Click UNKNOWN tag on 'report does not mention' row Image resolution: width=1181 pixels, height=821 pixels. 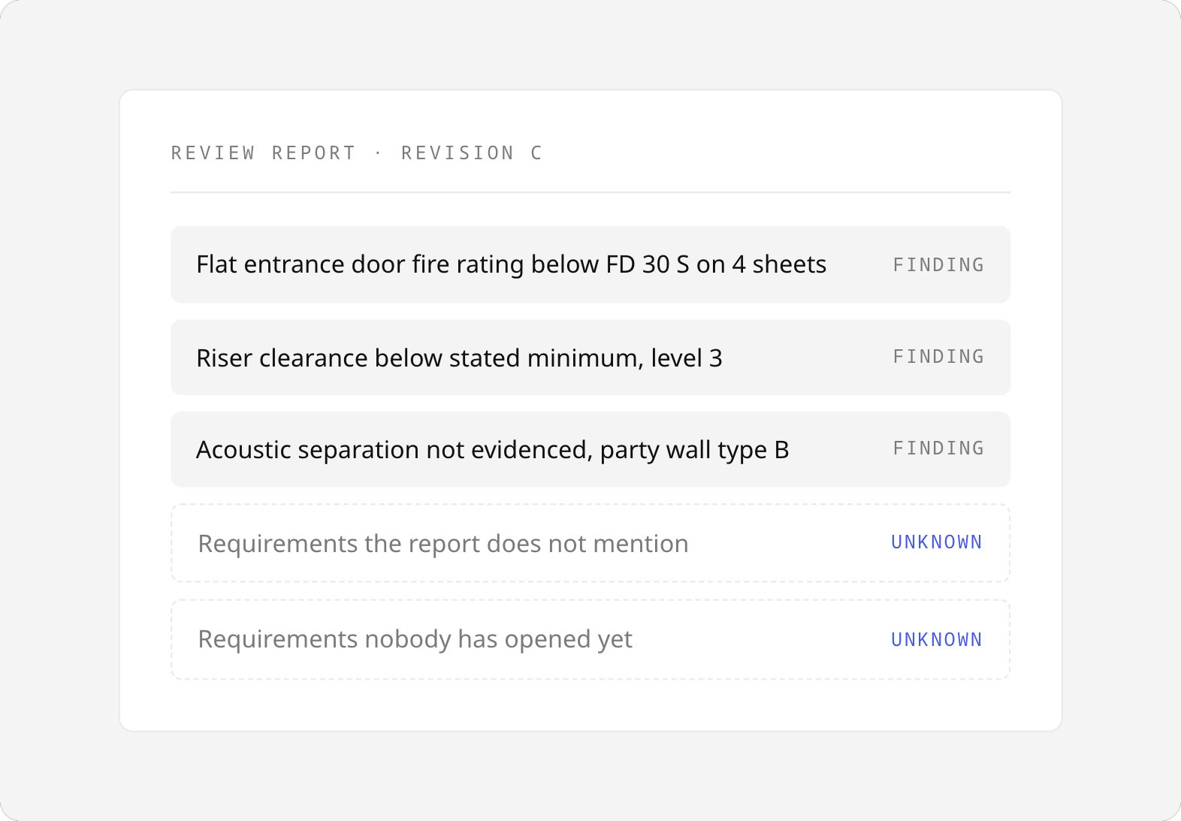[x=937, y=542]
